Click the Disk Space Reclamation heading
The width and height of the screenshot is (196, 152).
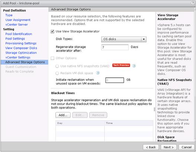(167, 139)
